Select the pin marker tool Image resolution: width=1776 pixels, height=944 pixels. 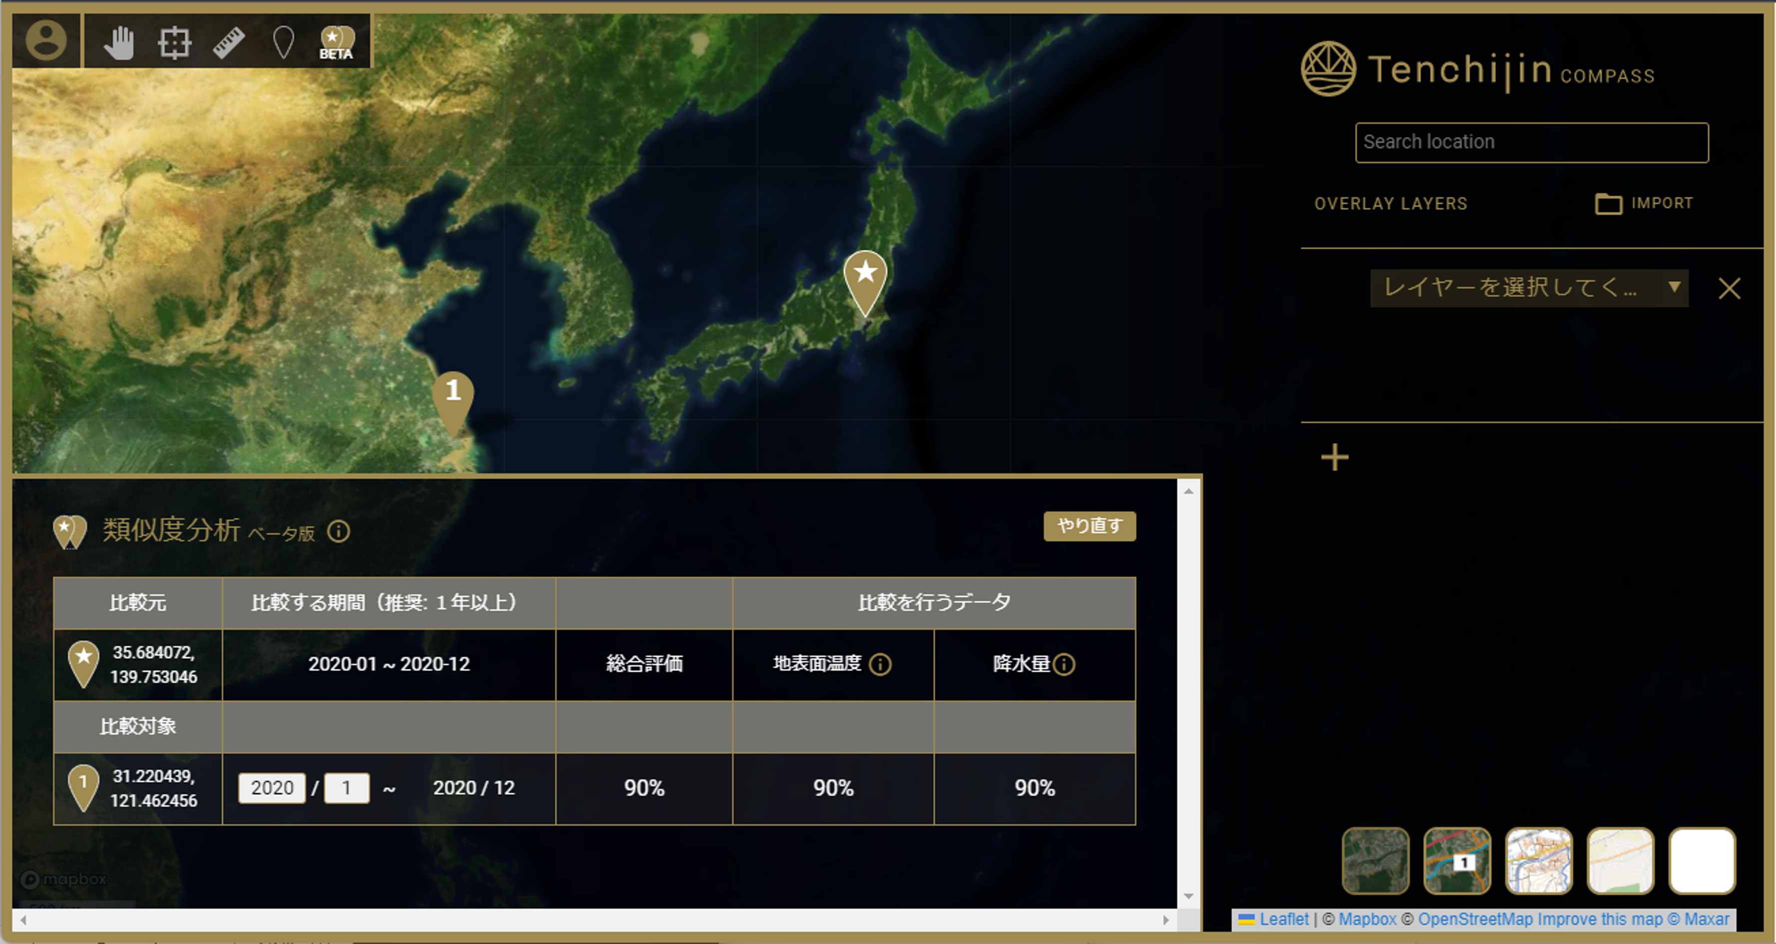283,43
